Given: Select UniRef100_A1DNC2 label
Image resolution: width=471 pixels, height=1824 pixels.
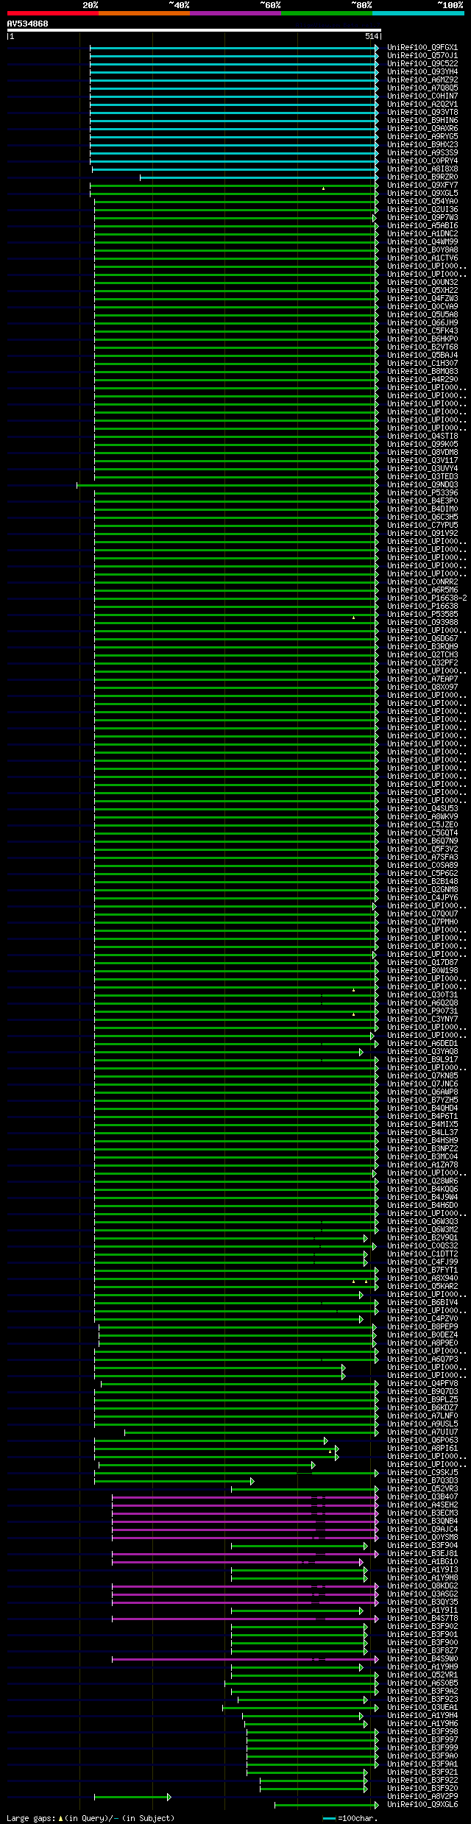Looking at the screenshot, I should point(422,234).
